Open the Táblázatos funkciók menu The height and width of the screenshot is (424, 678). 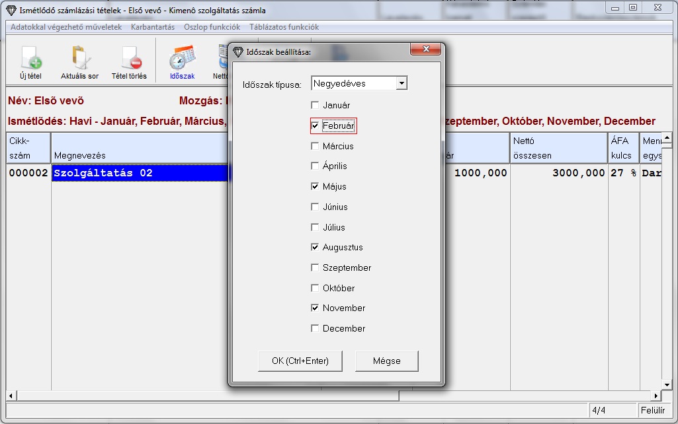click(x=284, y=27)
